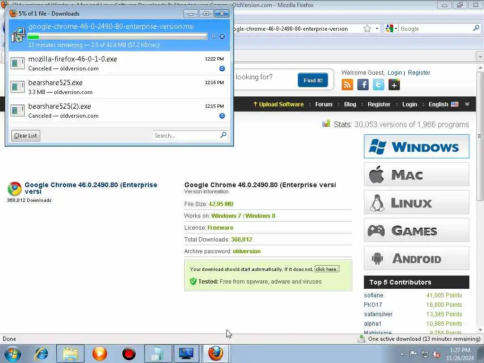Show hidden tray icons arrow
Screen dimensions: 484x363
coord(402,354)
